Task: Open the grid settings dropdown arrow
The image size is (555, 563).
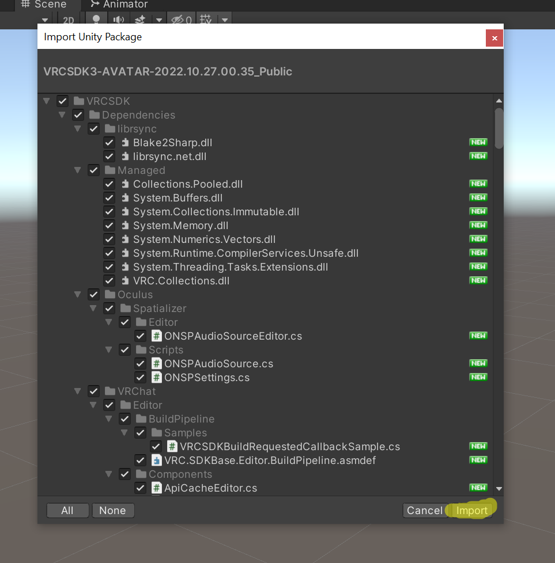Action: pyautogui.click(x=225, y=20)
